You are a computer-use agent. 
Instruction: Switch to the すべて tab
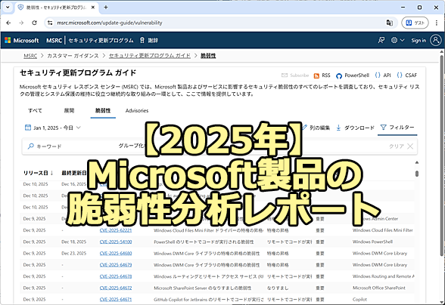35,111
